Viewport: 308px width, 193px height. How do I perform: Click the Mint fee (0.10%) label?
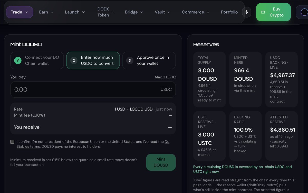point(30,115)
